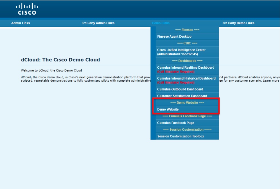Open the Admin Links menu

click(x=20, y=23)
